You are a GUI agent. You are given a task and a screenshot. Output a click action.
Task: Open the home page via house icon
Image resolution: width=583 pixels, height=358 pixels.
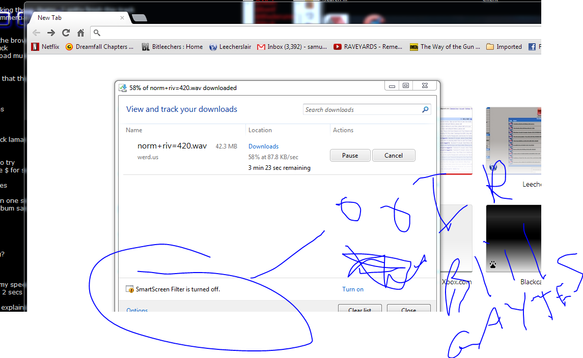(x=80, y=33)
